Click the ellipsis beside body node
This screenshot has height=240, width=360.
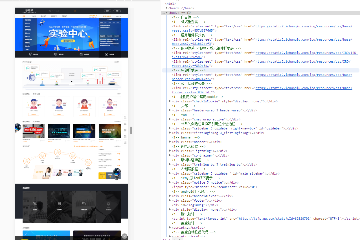(163, 13)
